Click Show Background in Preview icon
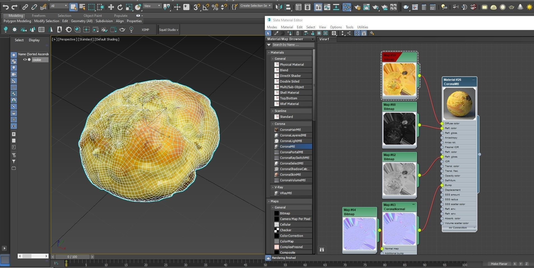The width and height of the screenshot is (534, 268). [x=326, y=33]
